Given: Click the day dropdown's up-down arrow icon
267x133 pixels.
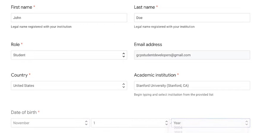Looking at the screenshot, I should pyautogui.click(x=167, y=123).
